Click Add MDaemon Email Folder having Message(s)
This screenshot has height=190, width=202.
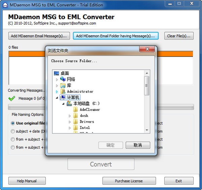pos(116,36)
